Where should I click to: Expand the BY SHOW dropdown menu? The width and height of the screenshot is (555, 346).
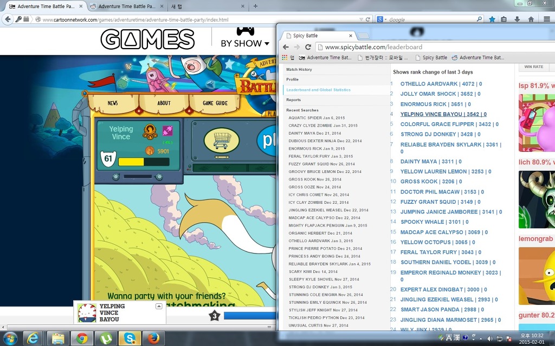[245, 43]
